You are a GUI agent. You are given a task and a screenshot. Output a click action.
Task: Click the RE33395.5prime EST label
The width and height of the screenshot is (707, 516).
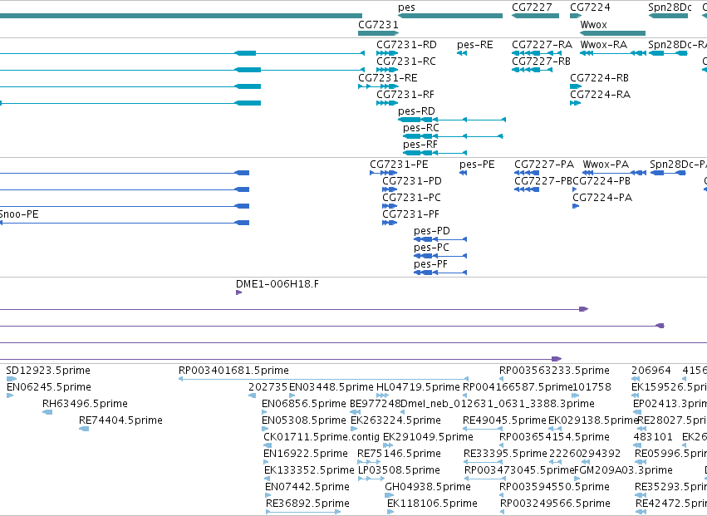click(505, 454)
